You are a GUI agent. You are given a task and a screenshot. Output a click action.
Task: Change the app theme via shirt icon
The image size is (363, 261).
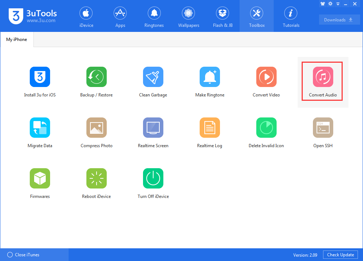click(x=323, y=4)
